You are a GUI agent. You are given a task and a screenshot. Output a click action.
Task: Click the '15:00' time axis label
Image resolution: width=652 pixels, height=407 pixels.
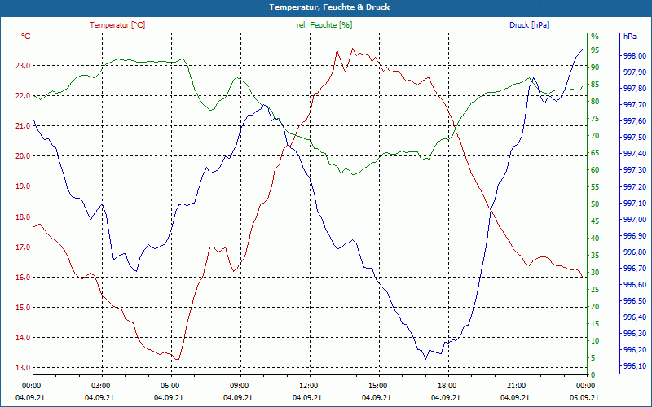point(377,385)
